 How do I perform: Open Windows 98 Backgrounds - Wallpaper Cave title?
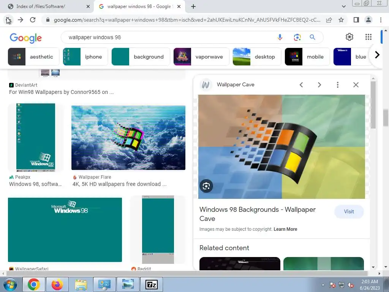tap(257, 214)
